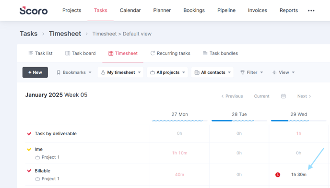Viewport: 330px width, 188px height.
Task: Switch to Task board view
Action: pyautogui.click(x=81, y=53)
